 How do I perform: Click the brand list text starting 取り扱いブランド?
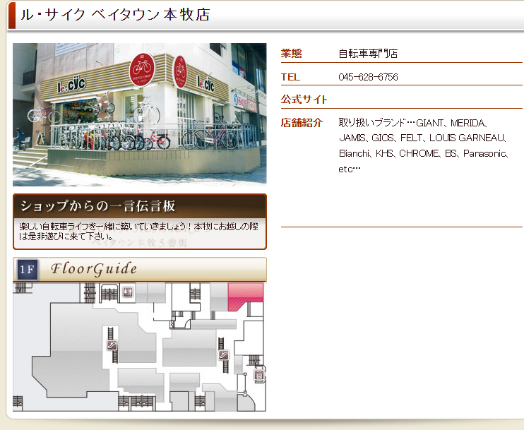(x=424, y=145)
